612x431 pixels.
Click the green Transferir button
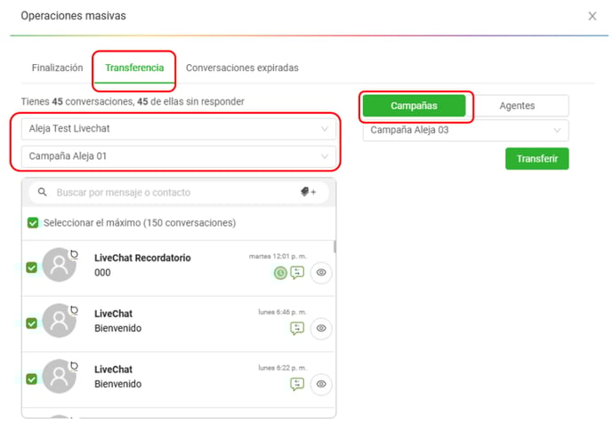point(536,159)
